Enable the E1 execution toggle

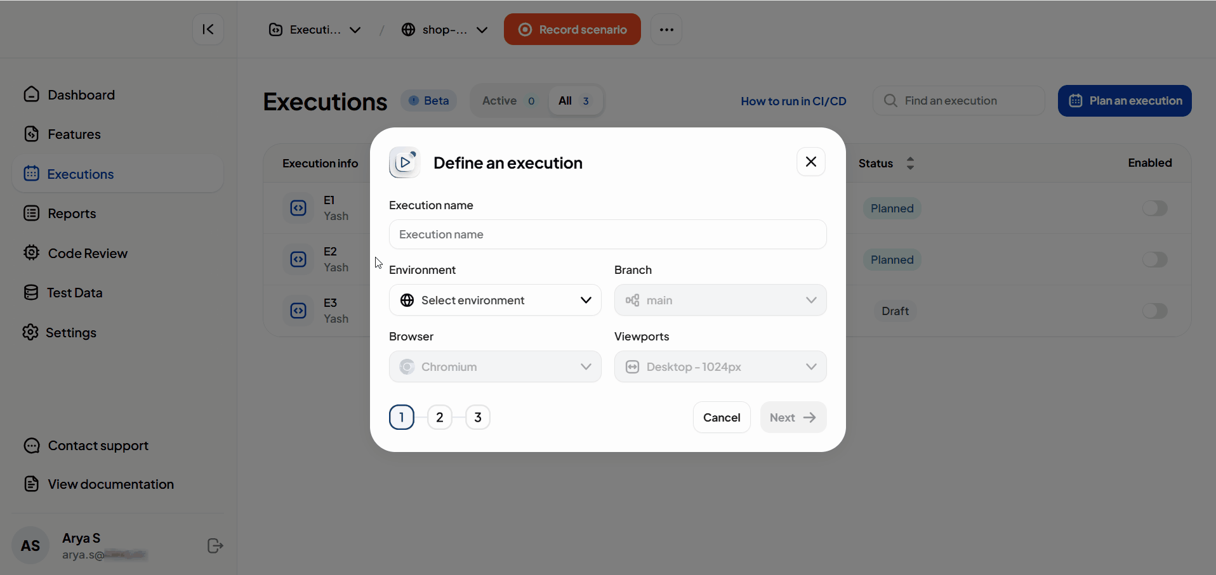coord(1154,209)
